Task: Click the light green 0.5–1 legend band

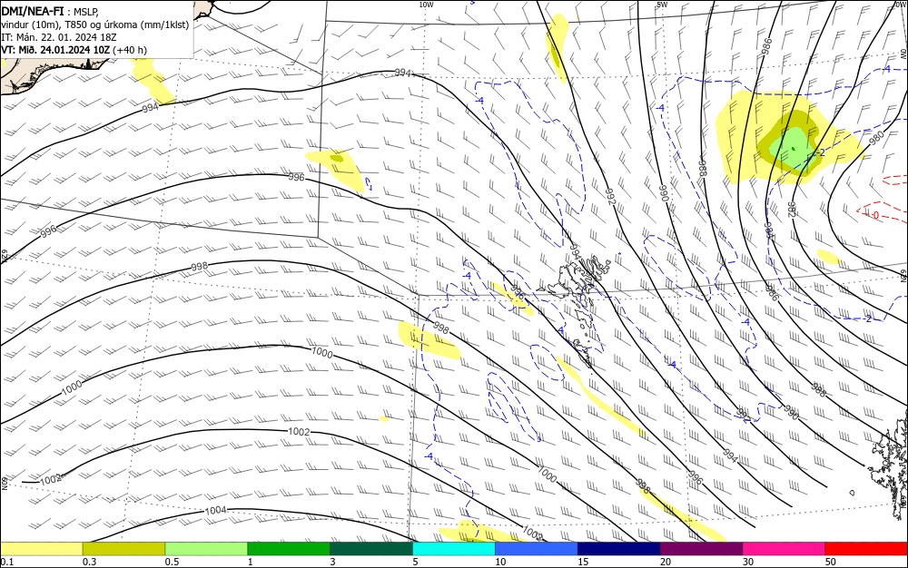Action: tap(206, 549)
